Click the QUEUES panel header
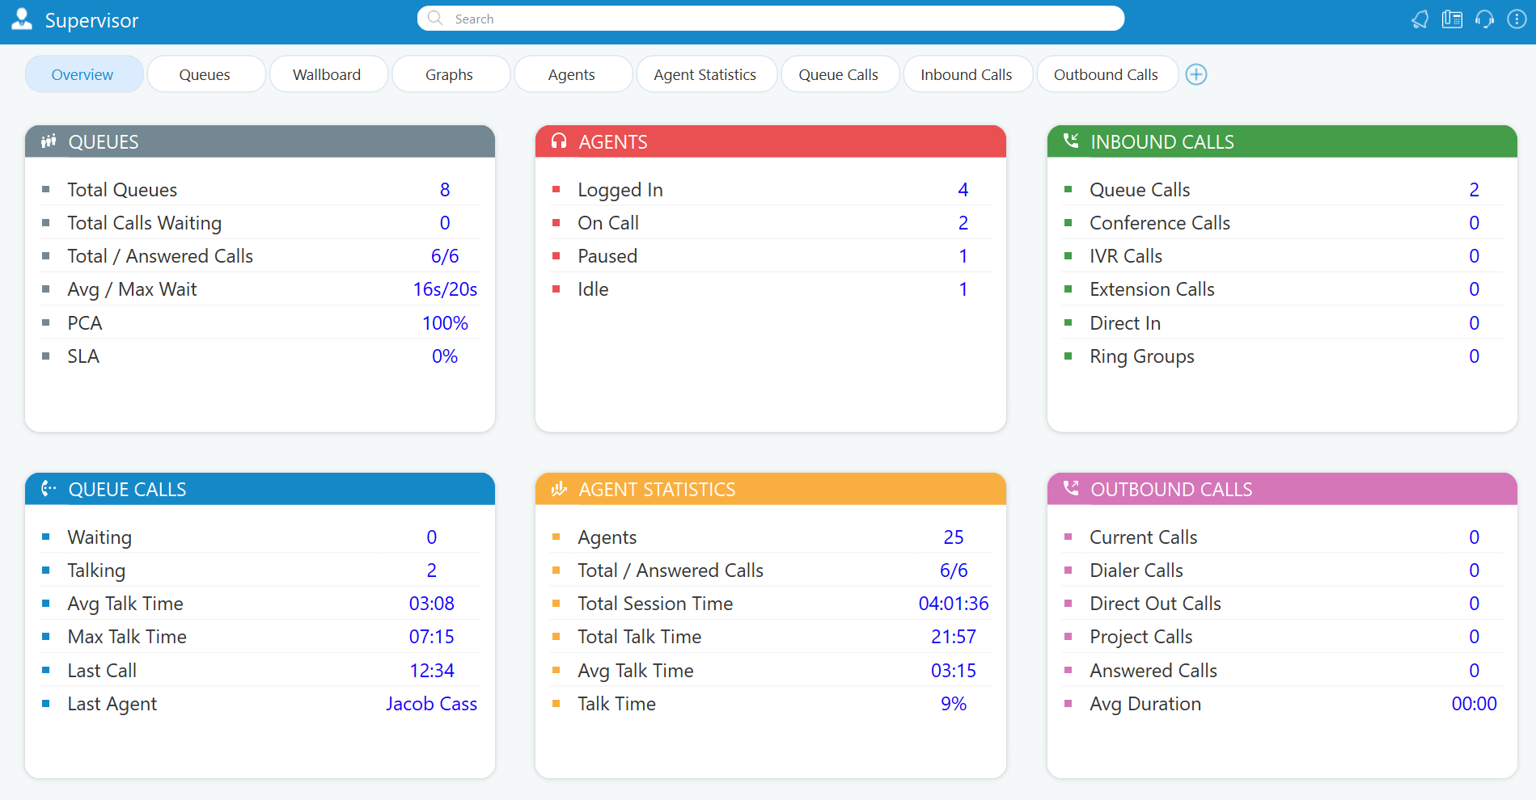The image size is (1536, 800). [260, 141]
